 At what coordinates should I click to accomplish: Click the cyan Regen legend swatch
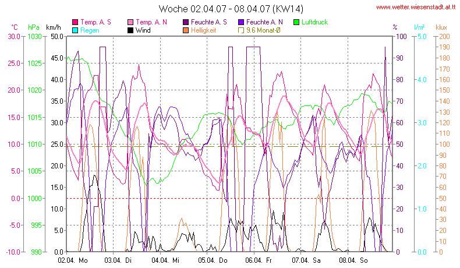click(75, 30)
